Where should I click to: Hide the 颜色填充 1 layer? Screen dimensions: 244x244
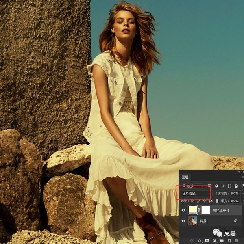click(x=183, y=210)
